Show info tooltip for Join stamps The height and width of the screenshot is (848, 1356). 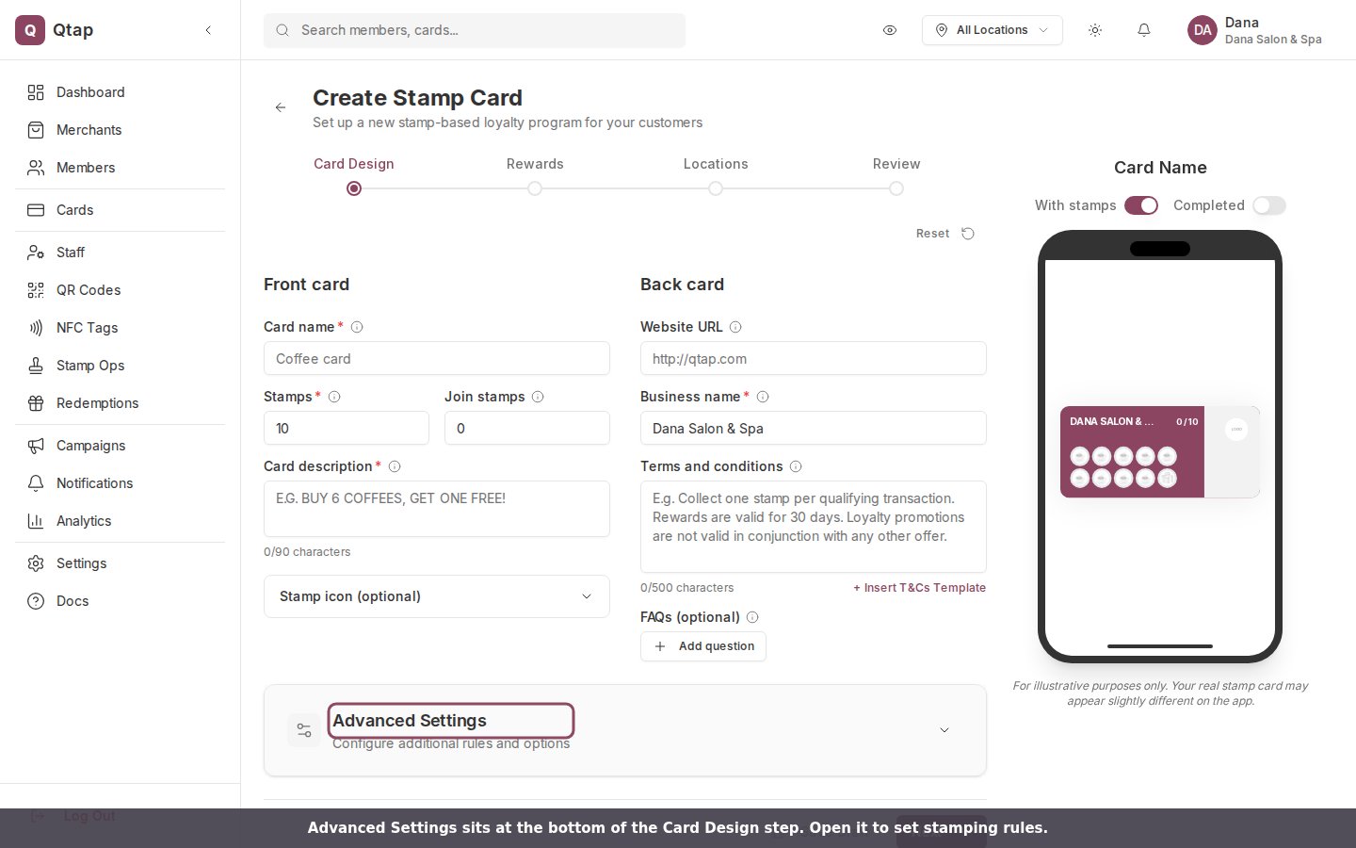point(538,397)
